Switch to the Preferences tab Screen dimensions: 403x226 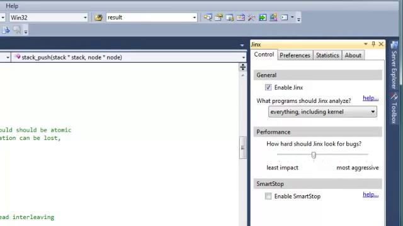pyautogui.click(x=295, y=55)
